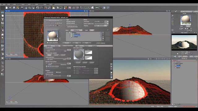
Task: Select the Mixed material radio button
Action: (67, 23)
